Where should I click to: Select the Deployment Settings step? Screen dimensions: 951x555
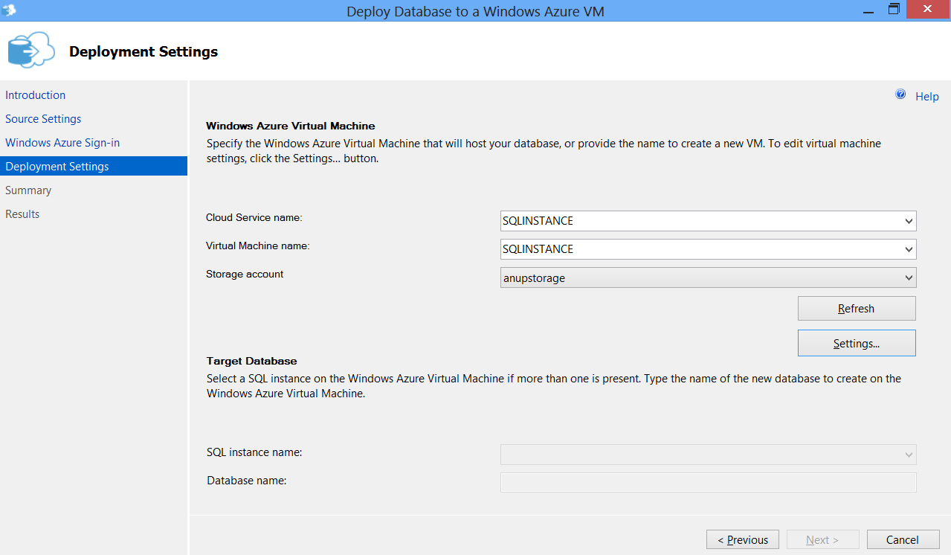point(57,167)
